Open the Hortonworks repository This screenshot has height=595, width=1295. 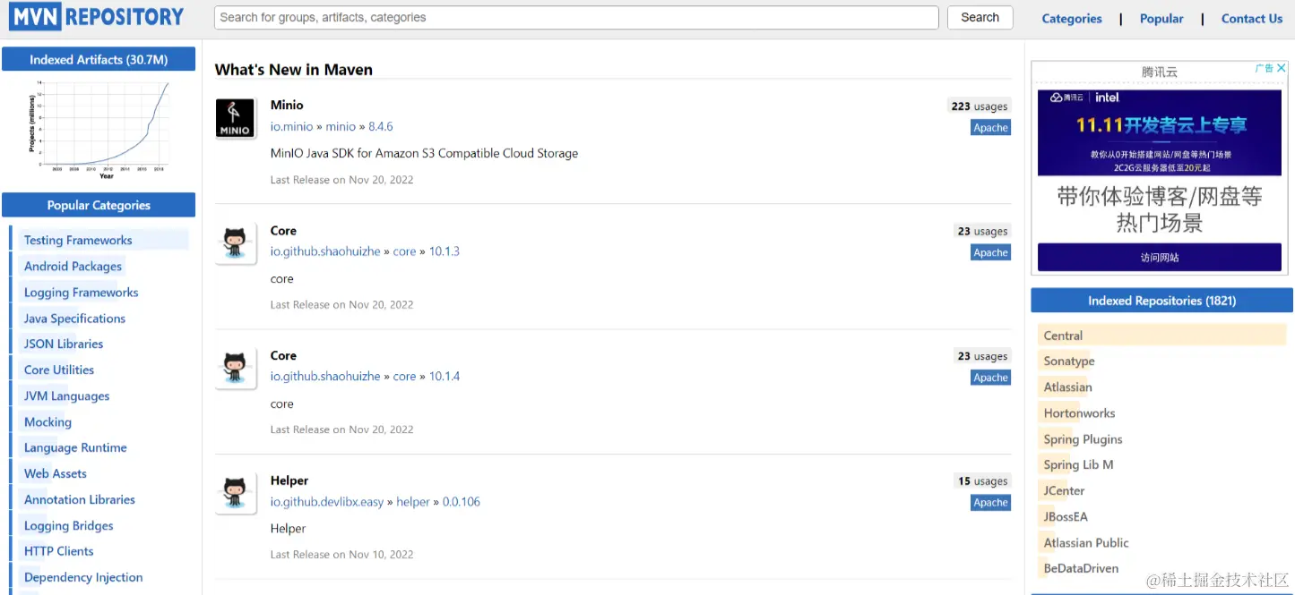pyautogui.click(x=1079, y=413)
